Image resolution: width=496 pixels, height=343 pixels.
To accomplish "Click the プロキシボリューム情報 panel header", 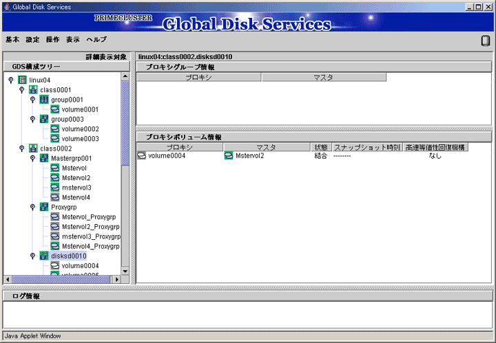I will pyautogui.click(x=314, y=137).
